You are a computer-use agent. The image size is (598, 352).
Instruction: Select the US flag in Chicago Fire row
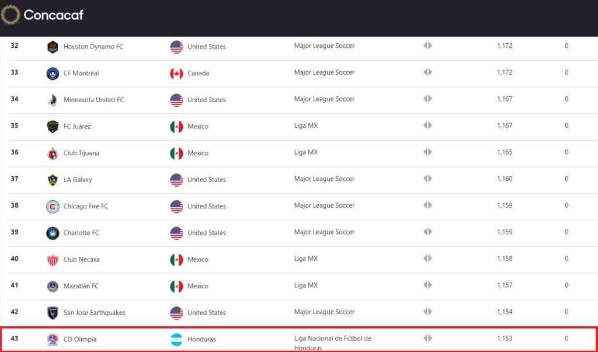(176, 207)
